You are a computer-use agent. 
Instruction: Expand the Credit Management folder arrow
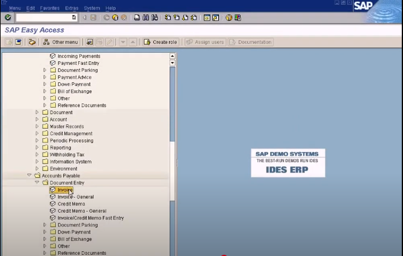pyautogui.click(x=37, y=133)
